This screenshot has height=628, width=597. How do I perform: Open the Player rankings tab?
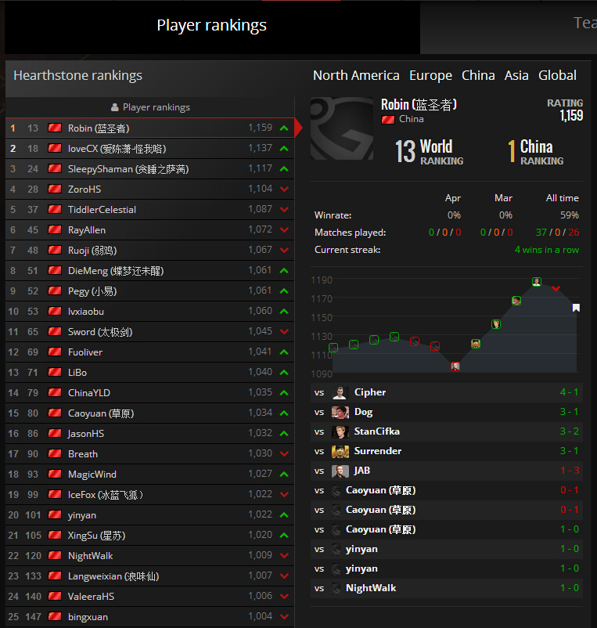(212, 26)
